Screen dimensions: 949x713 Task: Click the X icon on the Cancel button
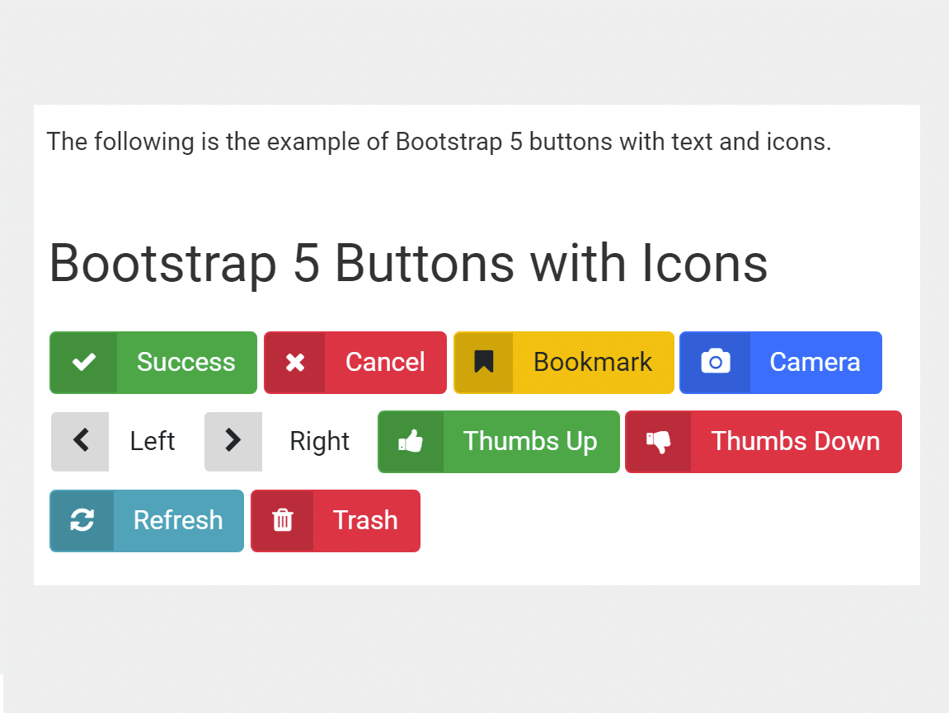[x=295, y=363]
